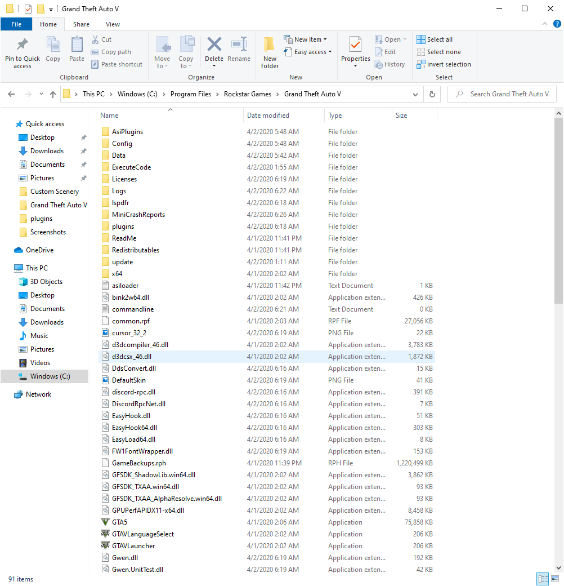Image resolution: width=564 pixels, height=586 pixels.
Task: Open the Customize Quick Access Toolbar arrow
Action: tap(51, 10)
